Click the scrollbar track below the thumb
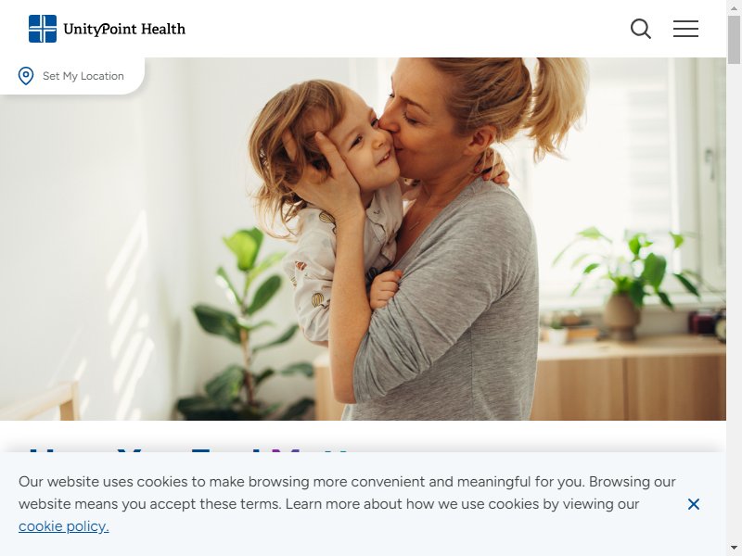Screen dimensions: 742x556 [734, 303]
